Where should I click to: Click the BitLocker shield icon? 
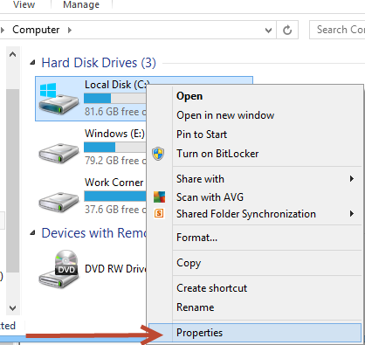158,154
